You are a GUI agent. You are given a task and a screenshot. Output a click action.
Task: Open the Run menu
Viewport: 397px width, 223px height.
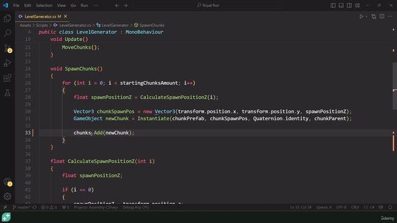84,6
